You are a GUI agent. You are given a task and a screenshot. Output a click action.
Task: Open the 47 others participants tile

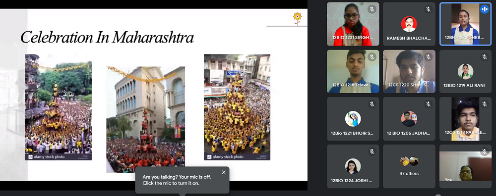click(x=409, y=166)
